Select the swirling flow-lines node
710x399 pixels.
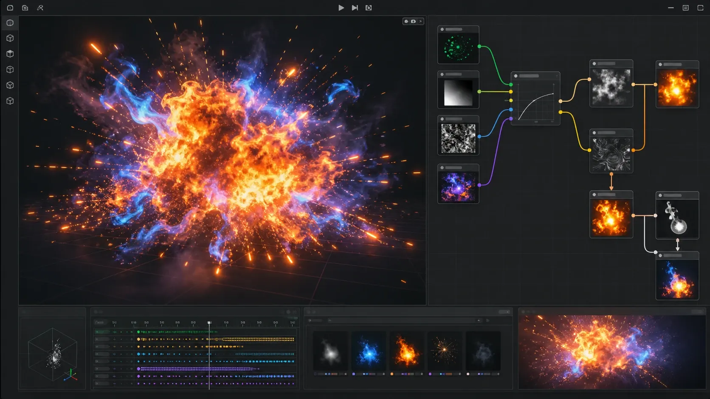pyautogui.click(x=611, y=154)
